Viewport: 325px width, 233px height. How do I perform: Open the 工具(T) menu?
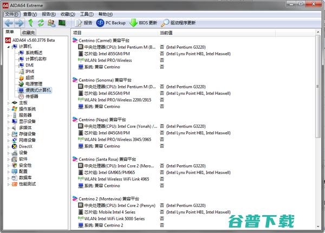[87, 14]
